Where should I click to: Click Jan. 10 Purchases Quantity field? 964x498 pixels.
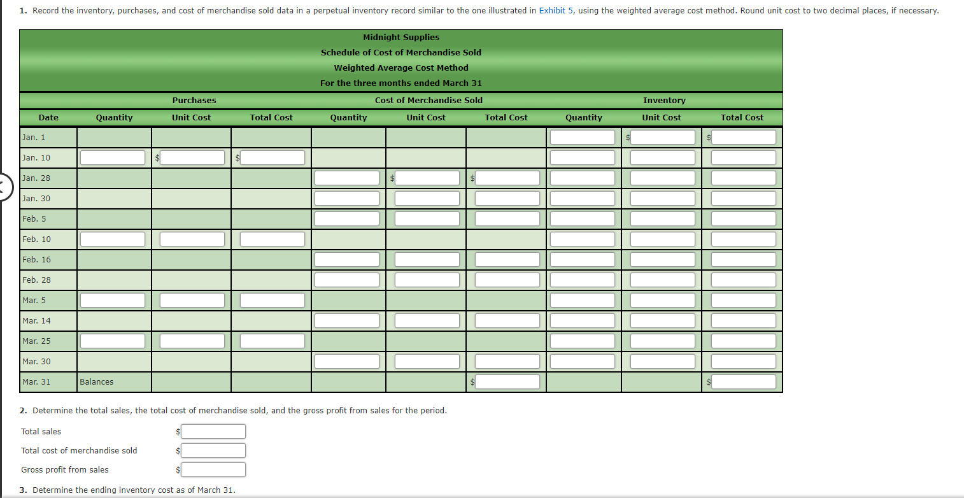pos(113,157)
